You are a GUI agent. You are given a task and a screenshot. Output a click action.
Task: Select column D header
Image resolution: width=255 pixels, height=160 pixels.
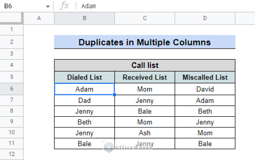[205, 18]
